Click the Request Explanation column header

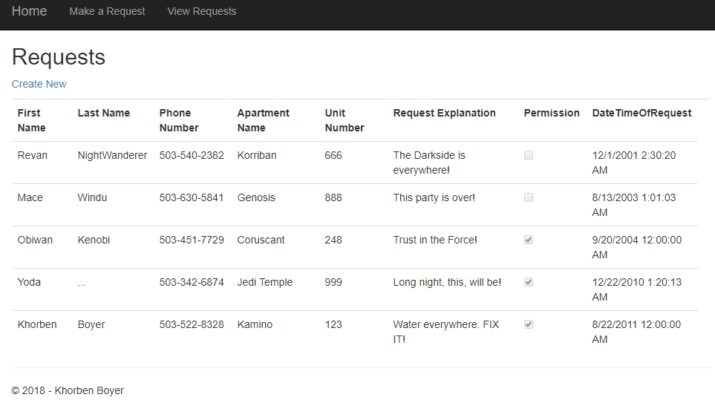click(444, 113)
